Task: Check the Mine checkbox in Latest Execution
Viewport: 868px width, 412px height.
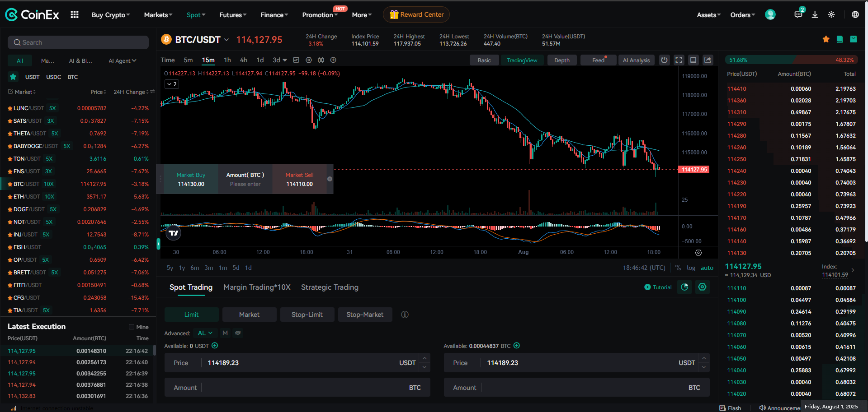Action: tap(132, 327)
